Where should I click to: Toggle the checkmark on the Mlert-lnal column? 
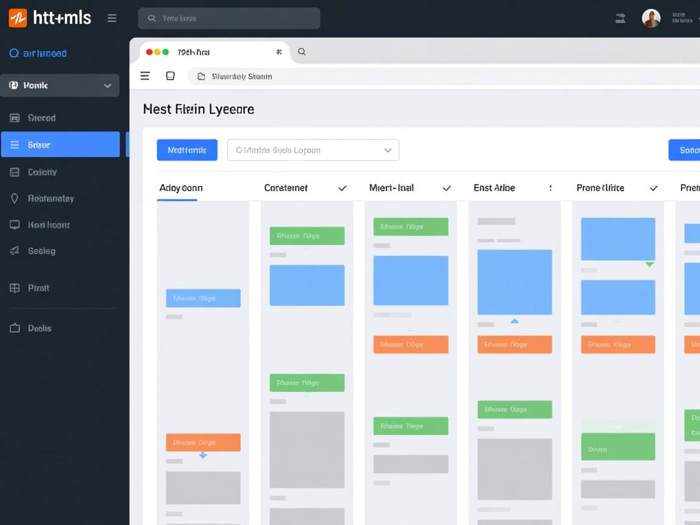447,188
